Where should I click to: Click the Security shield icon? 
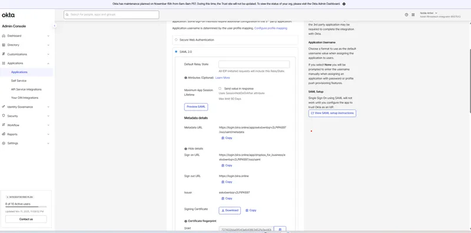[x=4, y=116]
